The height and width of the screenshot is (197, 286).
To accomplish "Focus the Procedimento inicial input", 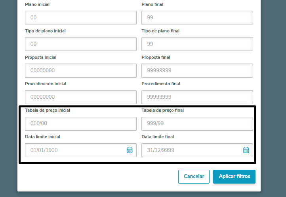I will (81, 97).
